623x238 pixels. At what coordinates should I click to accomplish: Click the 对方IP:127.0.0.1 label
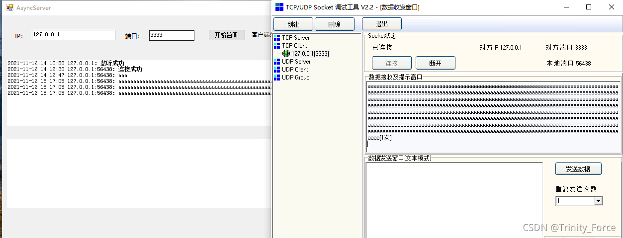pyautogui.click(x=501, y=48)
